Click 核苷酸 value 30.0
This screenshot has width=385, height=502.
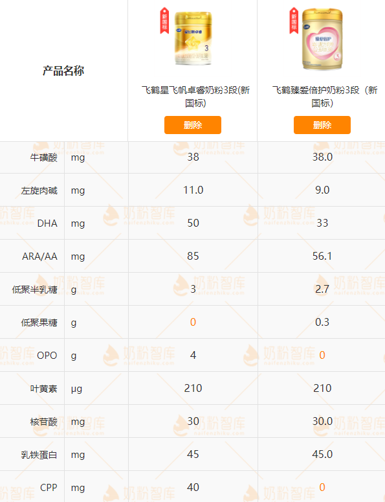[x=322, y=421]
